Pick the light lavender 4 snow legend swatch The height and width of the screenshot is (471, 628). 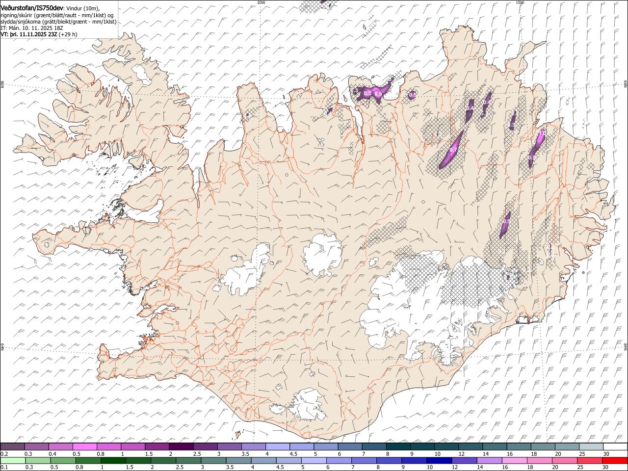point(278,446)
